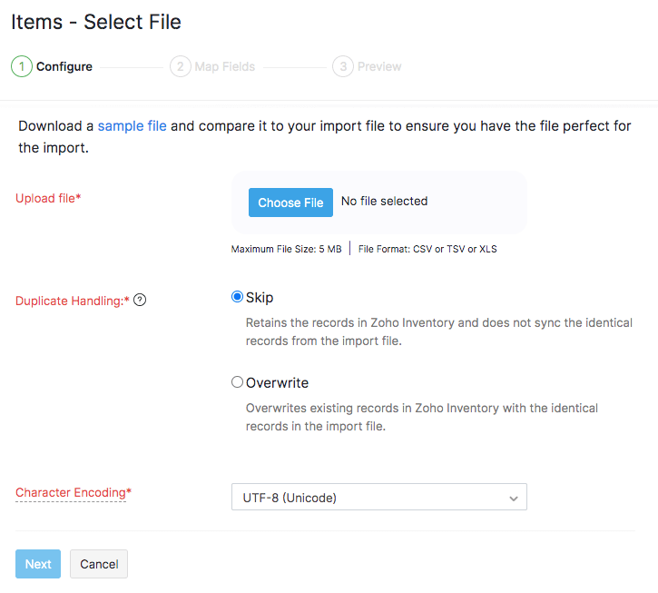Click the Skip option label
This screenshot has height=593, width=658.
coord(260,297)
